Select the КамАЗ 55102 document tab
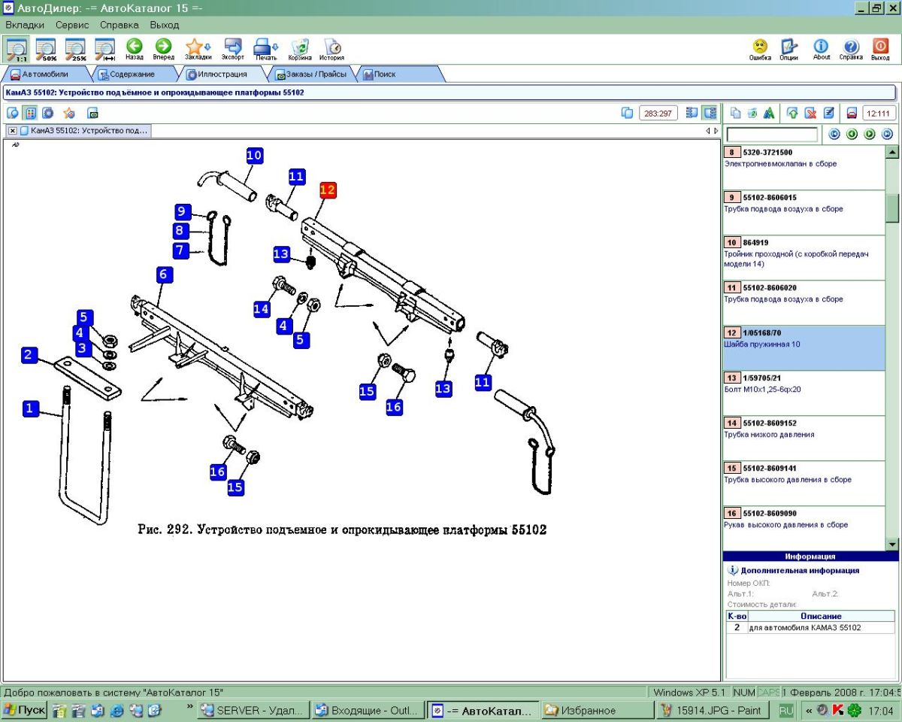Screen dimensions: 902x722 coord(84,131)
